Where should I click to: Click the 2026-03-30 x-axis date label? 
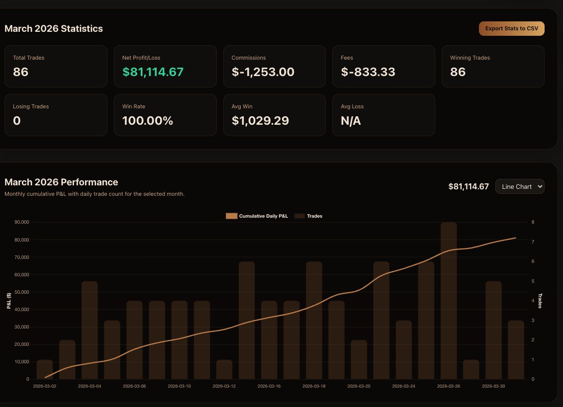point(493,386)
